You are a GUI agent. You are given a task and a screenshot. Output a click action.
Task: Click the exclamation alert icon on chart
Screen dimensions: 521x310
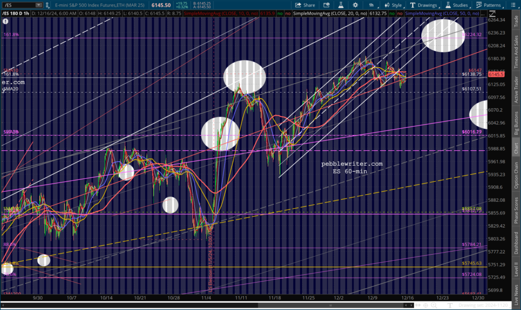tap(5, 22)
